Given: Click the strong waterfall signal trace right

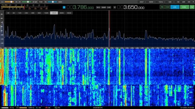Looking at the screenshot, I should [146, 67].
